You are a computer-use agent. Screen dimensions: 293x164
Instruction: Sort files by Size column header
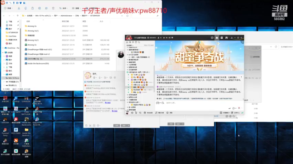(101, 22)
